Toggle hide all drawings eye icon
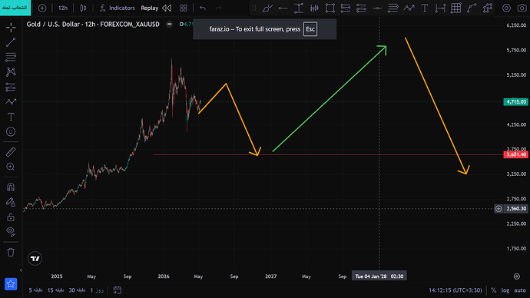This screenshot has height=298, width=530. pyautogui.click(x=11, y=231)
